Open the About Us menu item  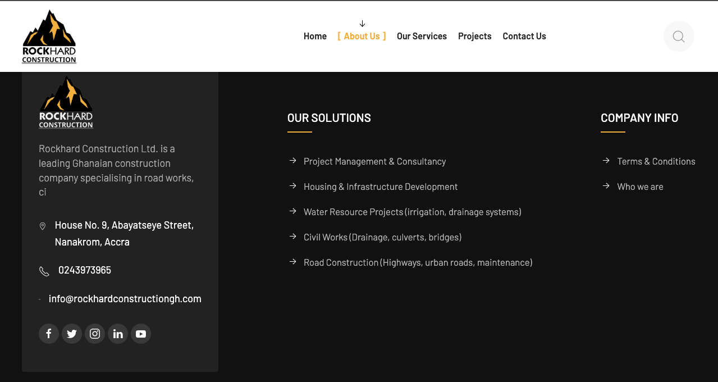[362, 36]
